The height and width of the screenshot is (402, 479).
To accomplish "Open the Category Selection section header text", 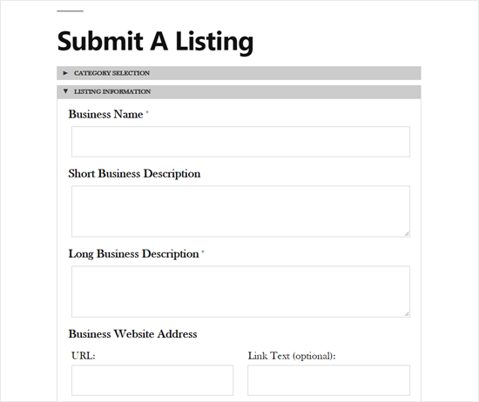I will tap(111, 73).
